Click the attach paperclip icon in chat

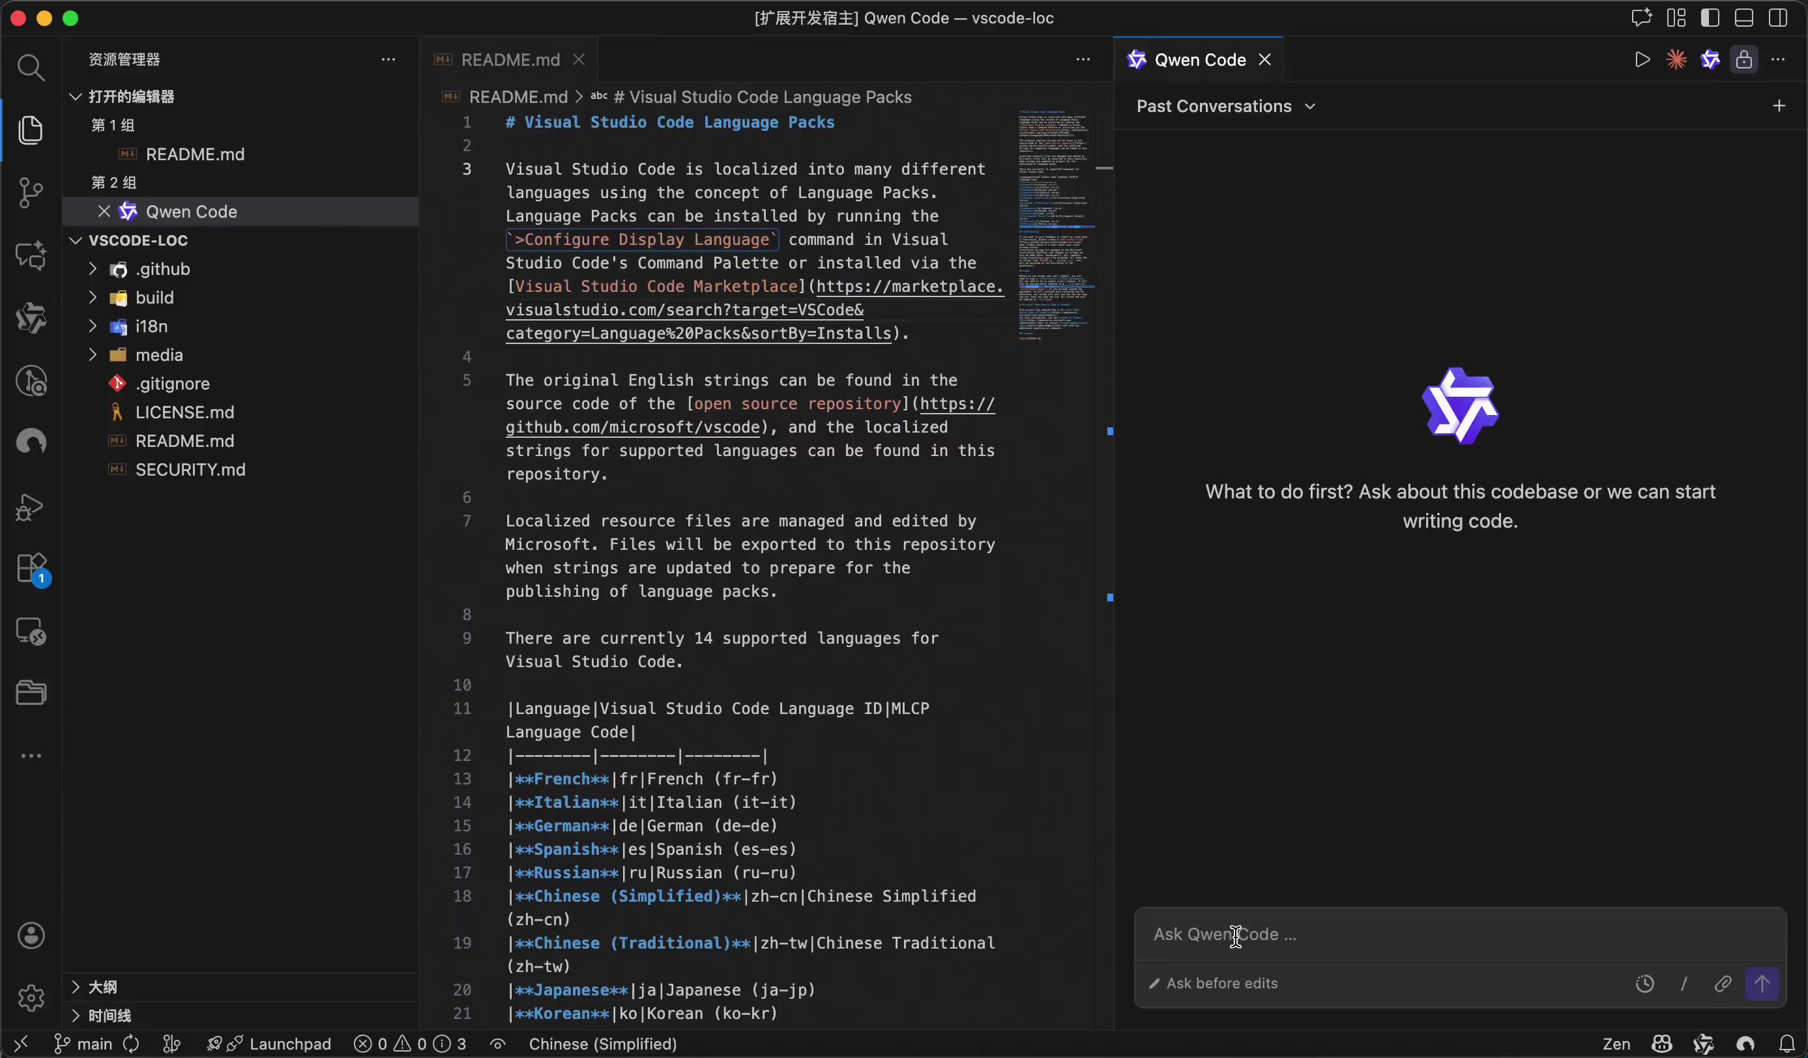point(1723,983)
